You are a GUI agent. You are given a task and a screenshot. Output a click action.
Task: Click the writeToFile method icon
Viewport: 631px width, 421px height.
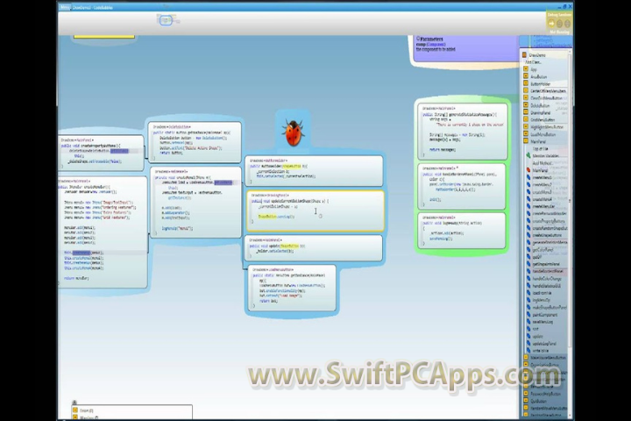(528, 351)
